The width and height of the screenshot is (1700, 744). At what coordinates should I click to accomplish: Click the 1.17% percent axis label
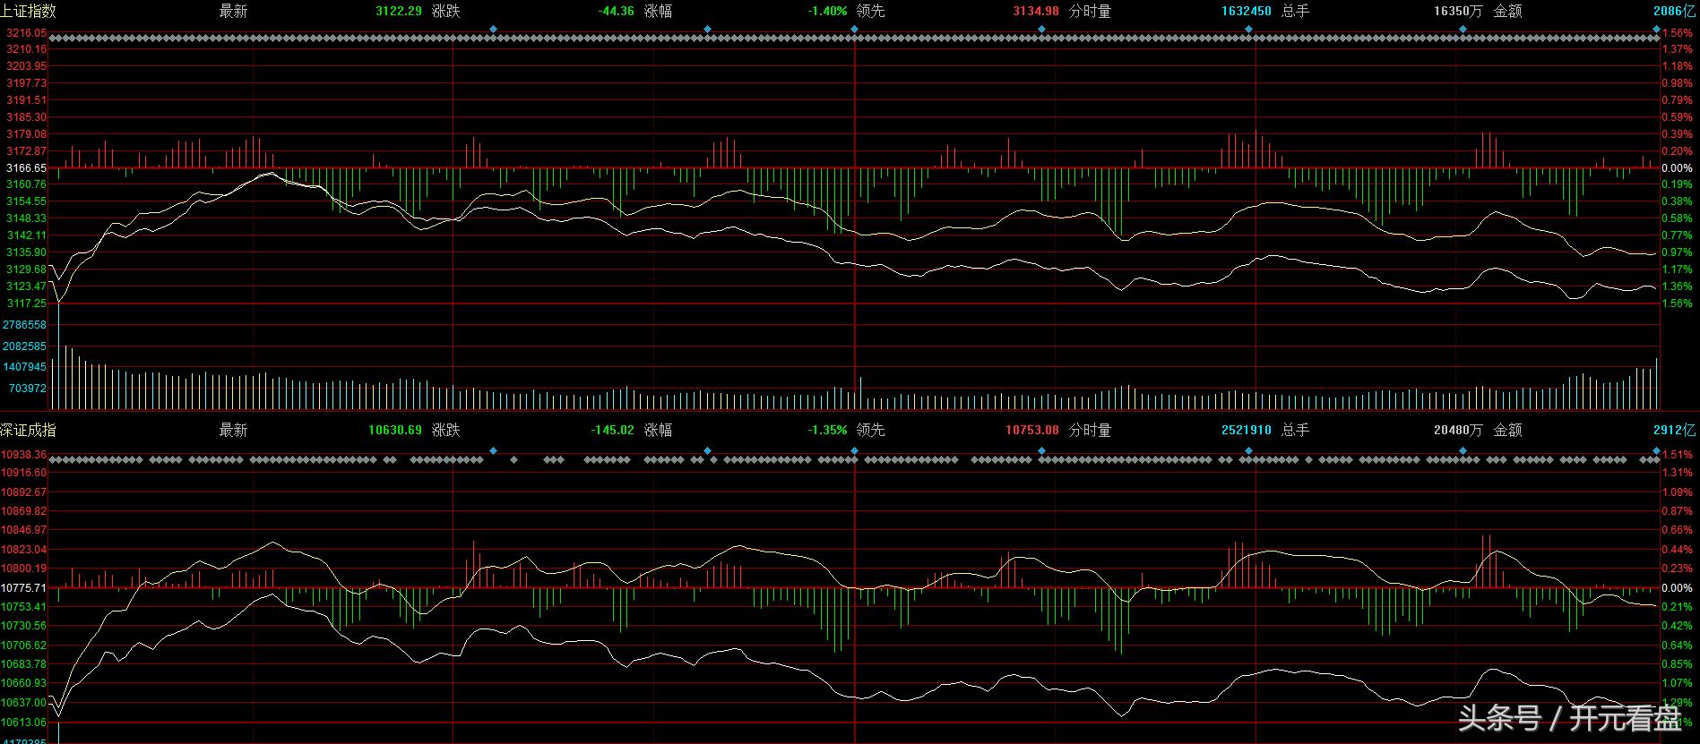[x=1678, y=269]
